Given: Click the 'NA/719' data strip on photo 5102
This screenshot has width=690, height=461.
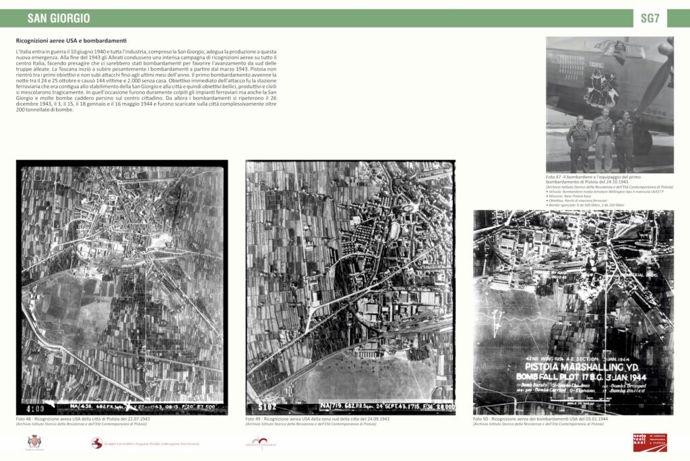Looking at the screenshot, I should pyautogui.click(x=387, y=406).
